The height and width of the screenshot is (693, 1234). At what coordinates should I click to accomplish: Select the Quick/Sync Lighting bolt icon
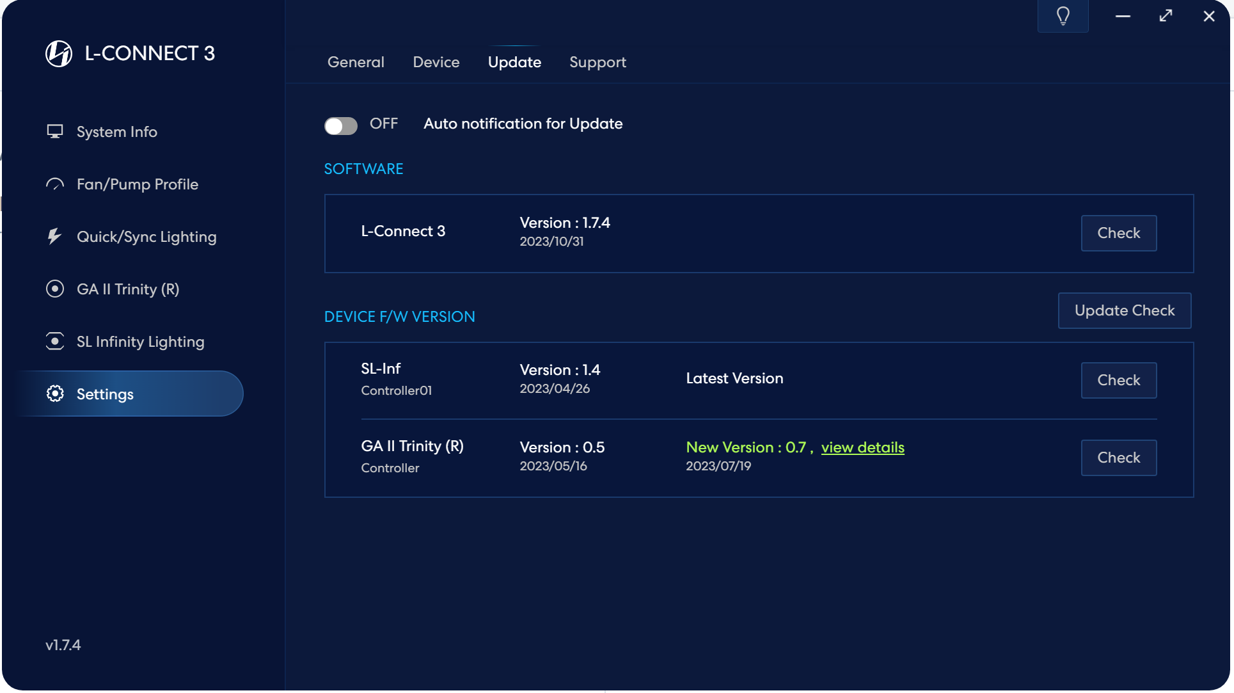click(55, 237)
